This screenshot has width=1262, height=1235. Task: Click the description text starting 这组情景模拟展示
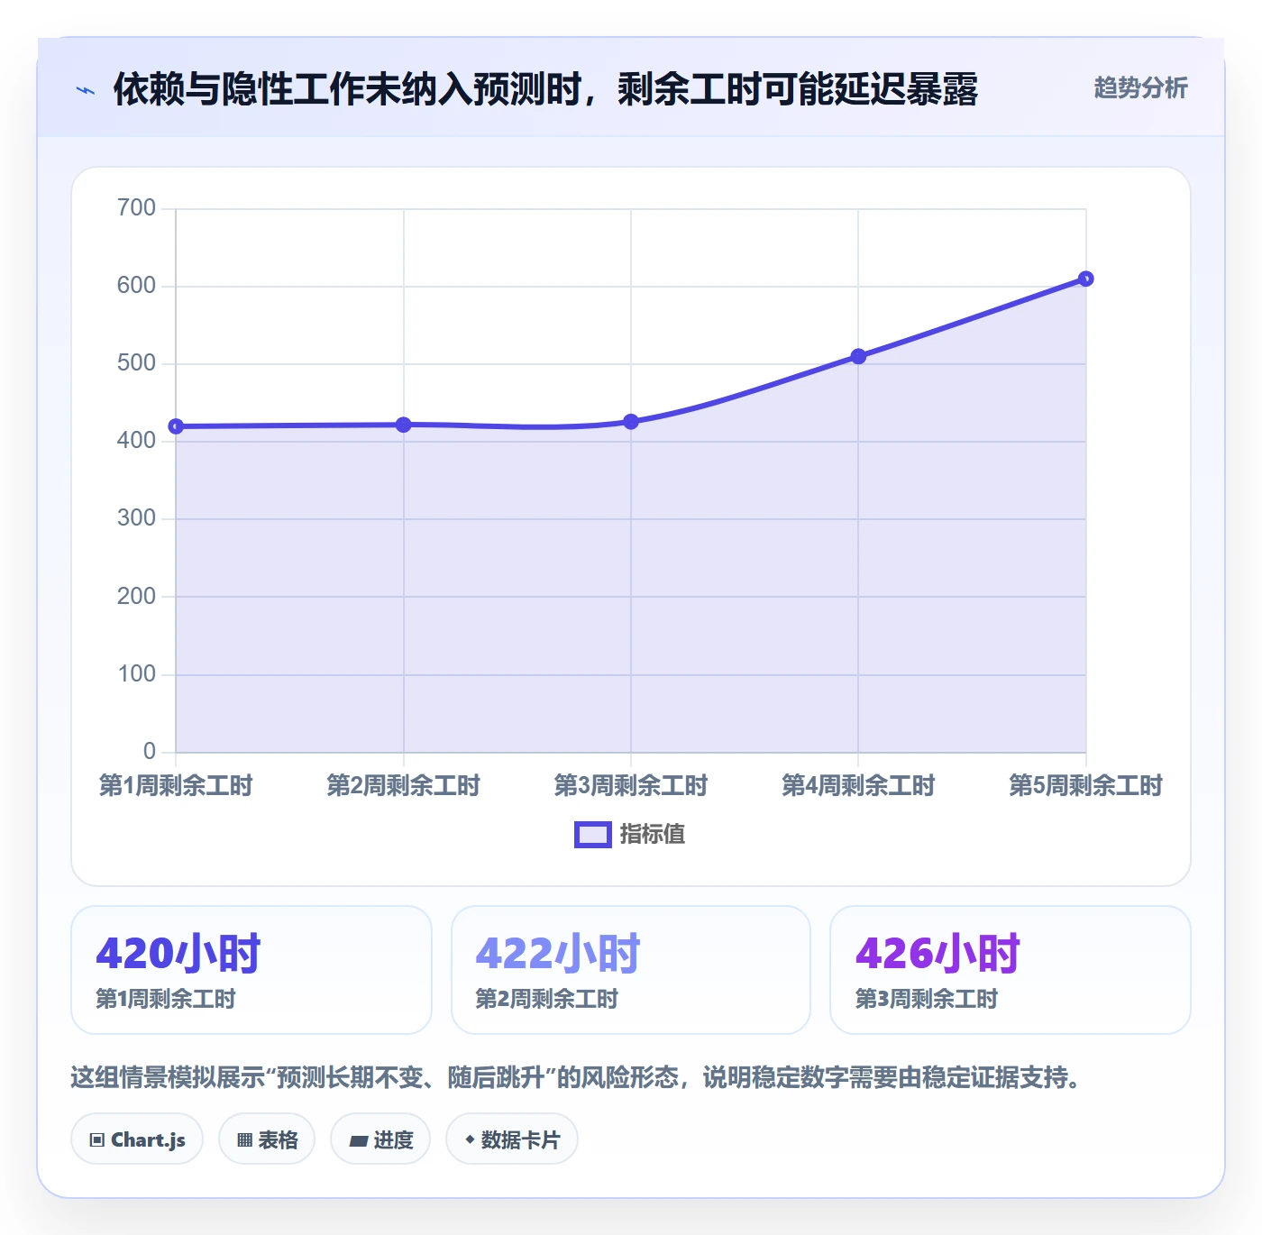[578, 1077]
